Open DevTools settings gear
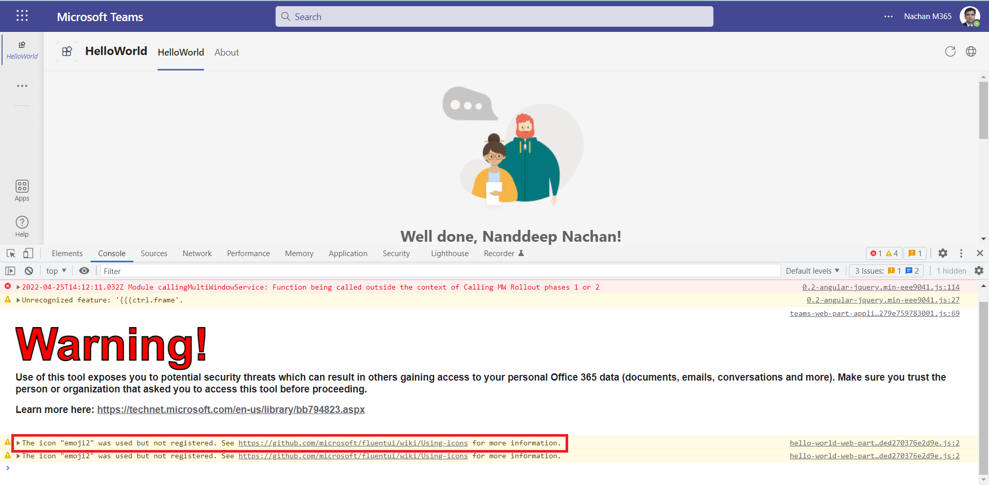989x485 pixels. point(943,253)
